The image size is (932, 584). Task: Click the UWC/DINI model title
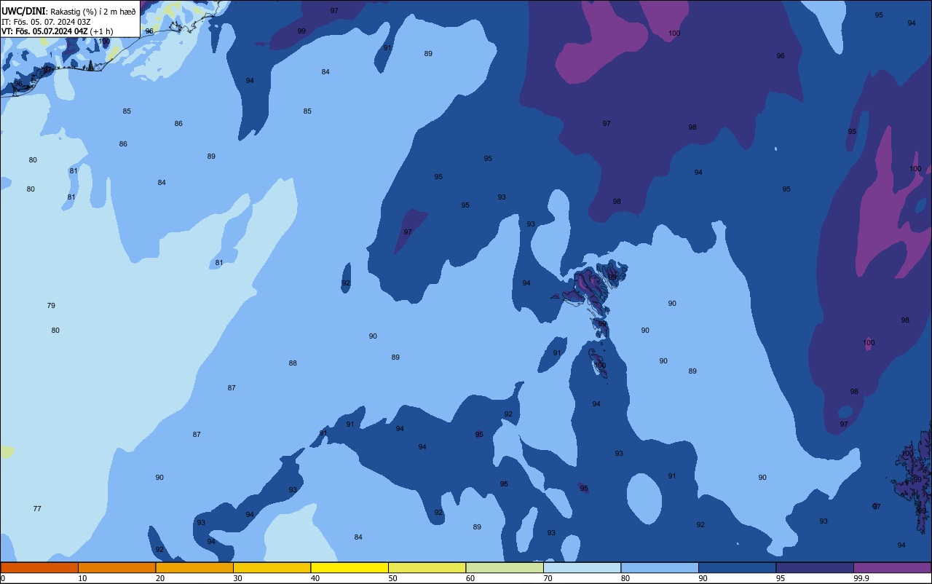[x=24, y=12]
